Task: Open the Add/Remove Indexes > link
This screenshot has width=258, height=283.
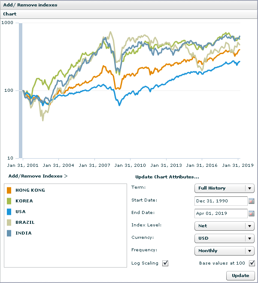Action: tap(38, 176)
